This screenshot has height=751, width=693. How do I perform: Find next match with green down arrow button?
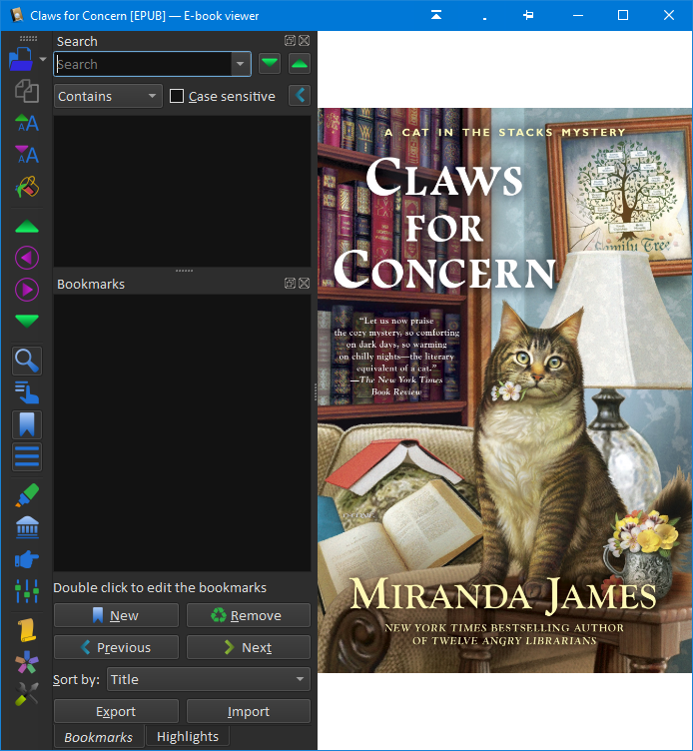click(270, 64)
